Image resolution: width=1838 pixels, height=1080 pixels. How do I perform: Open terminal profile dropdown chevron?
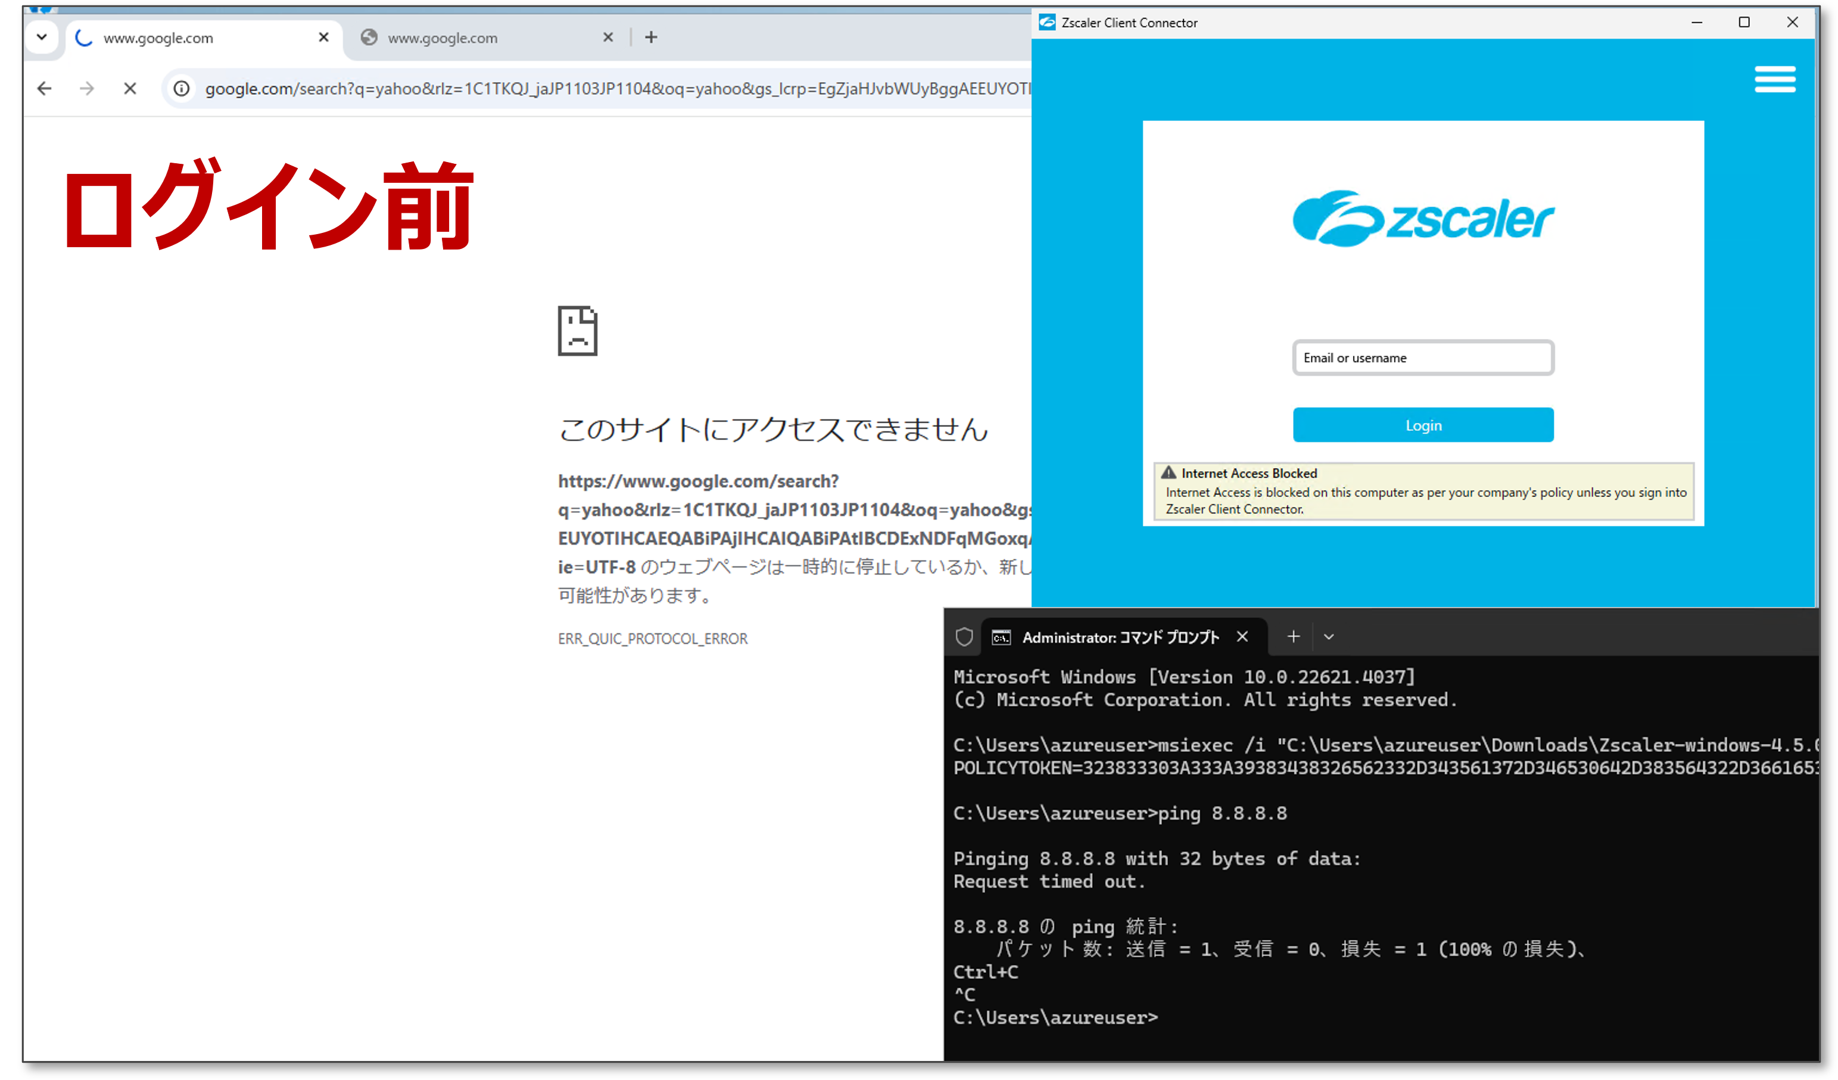(x=1328, y=637)
